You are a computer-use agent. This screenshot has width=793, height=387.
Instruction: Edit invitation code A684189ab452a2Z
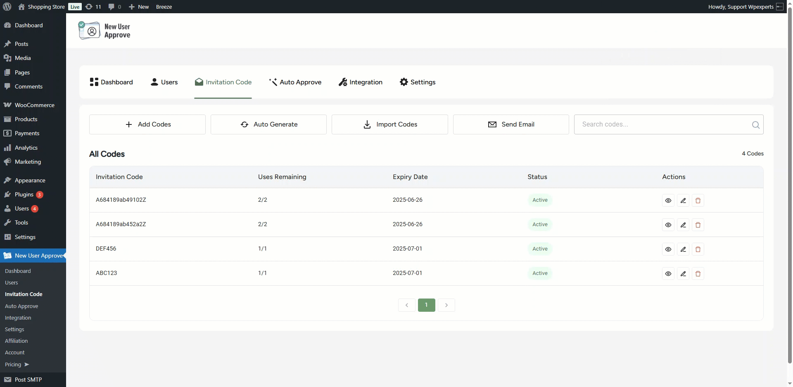click(x=683, y=225)
